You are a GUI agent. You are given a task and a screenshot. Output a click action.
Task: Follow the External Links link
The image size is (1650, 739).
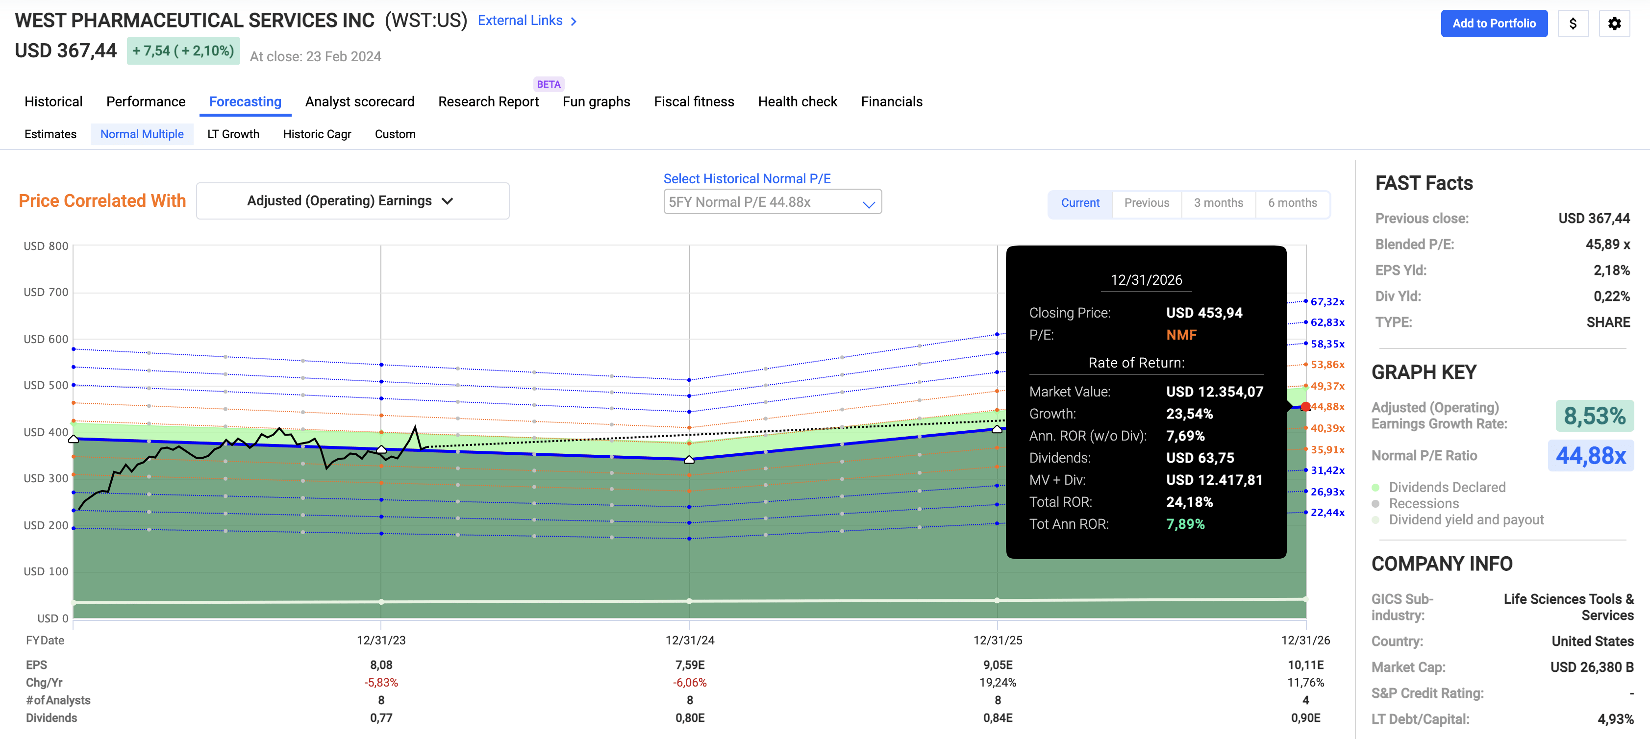coord(520,21)
